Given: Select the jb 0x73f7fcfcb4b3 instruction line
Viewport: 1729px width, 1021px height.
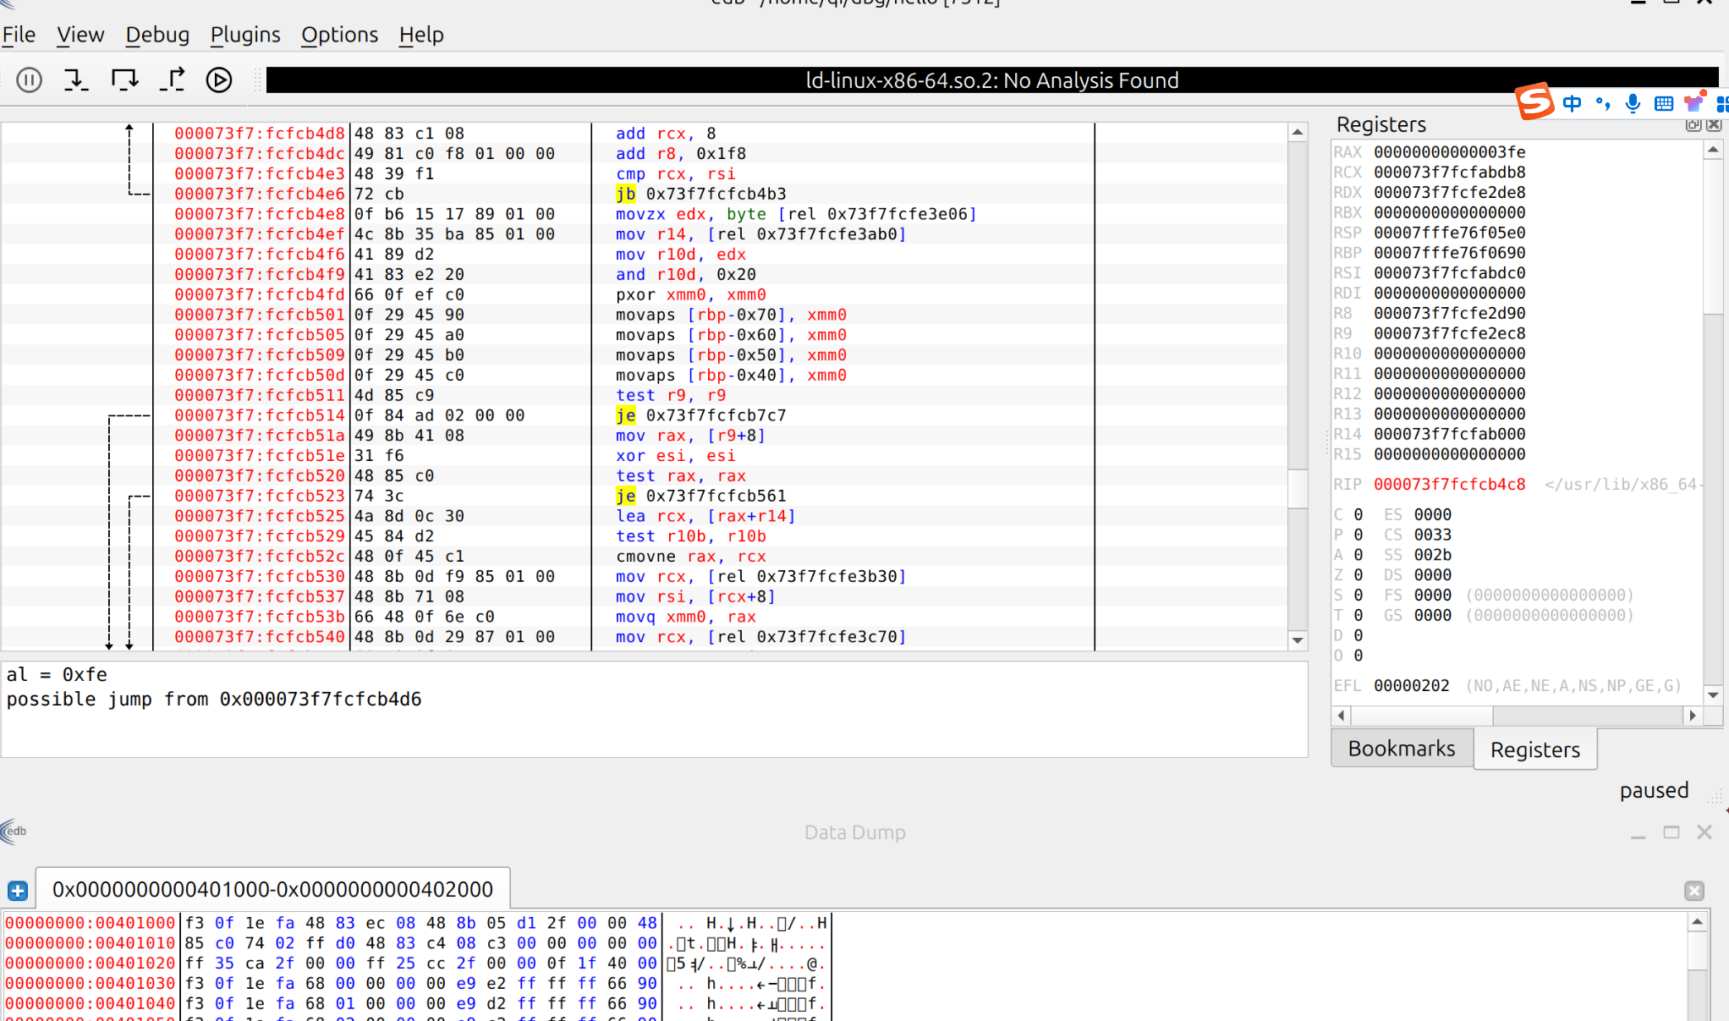Looking at the screenshot, I should coord(702,194).
